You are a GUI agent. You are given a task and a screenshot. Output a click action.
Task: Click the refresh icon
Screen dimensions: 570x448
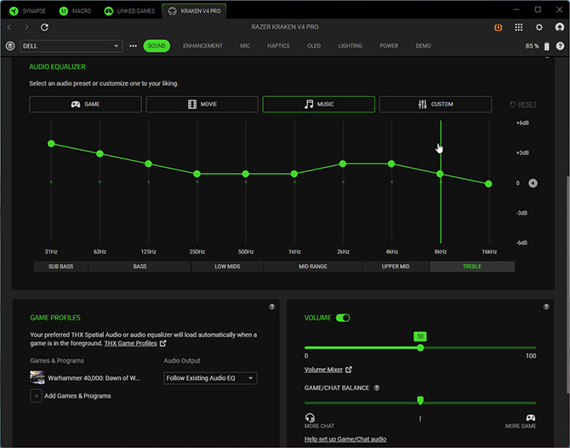[x=44, y=27]
